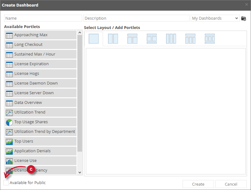The width and height of the screenshot is (251, 190).
Task: Select the Top Usage Shares pie chart portlet
Action: (31, 122)
